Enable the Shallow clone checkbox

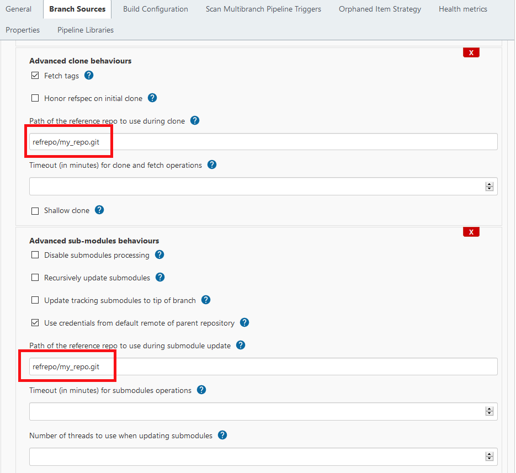35,211
